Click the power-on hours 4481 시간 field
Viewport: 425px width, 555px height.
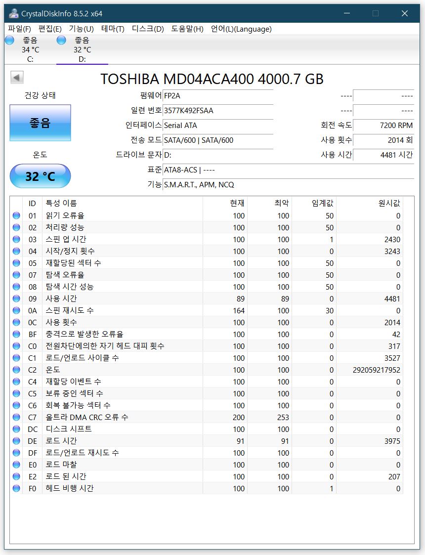[x=383, y=155]
